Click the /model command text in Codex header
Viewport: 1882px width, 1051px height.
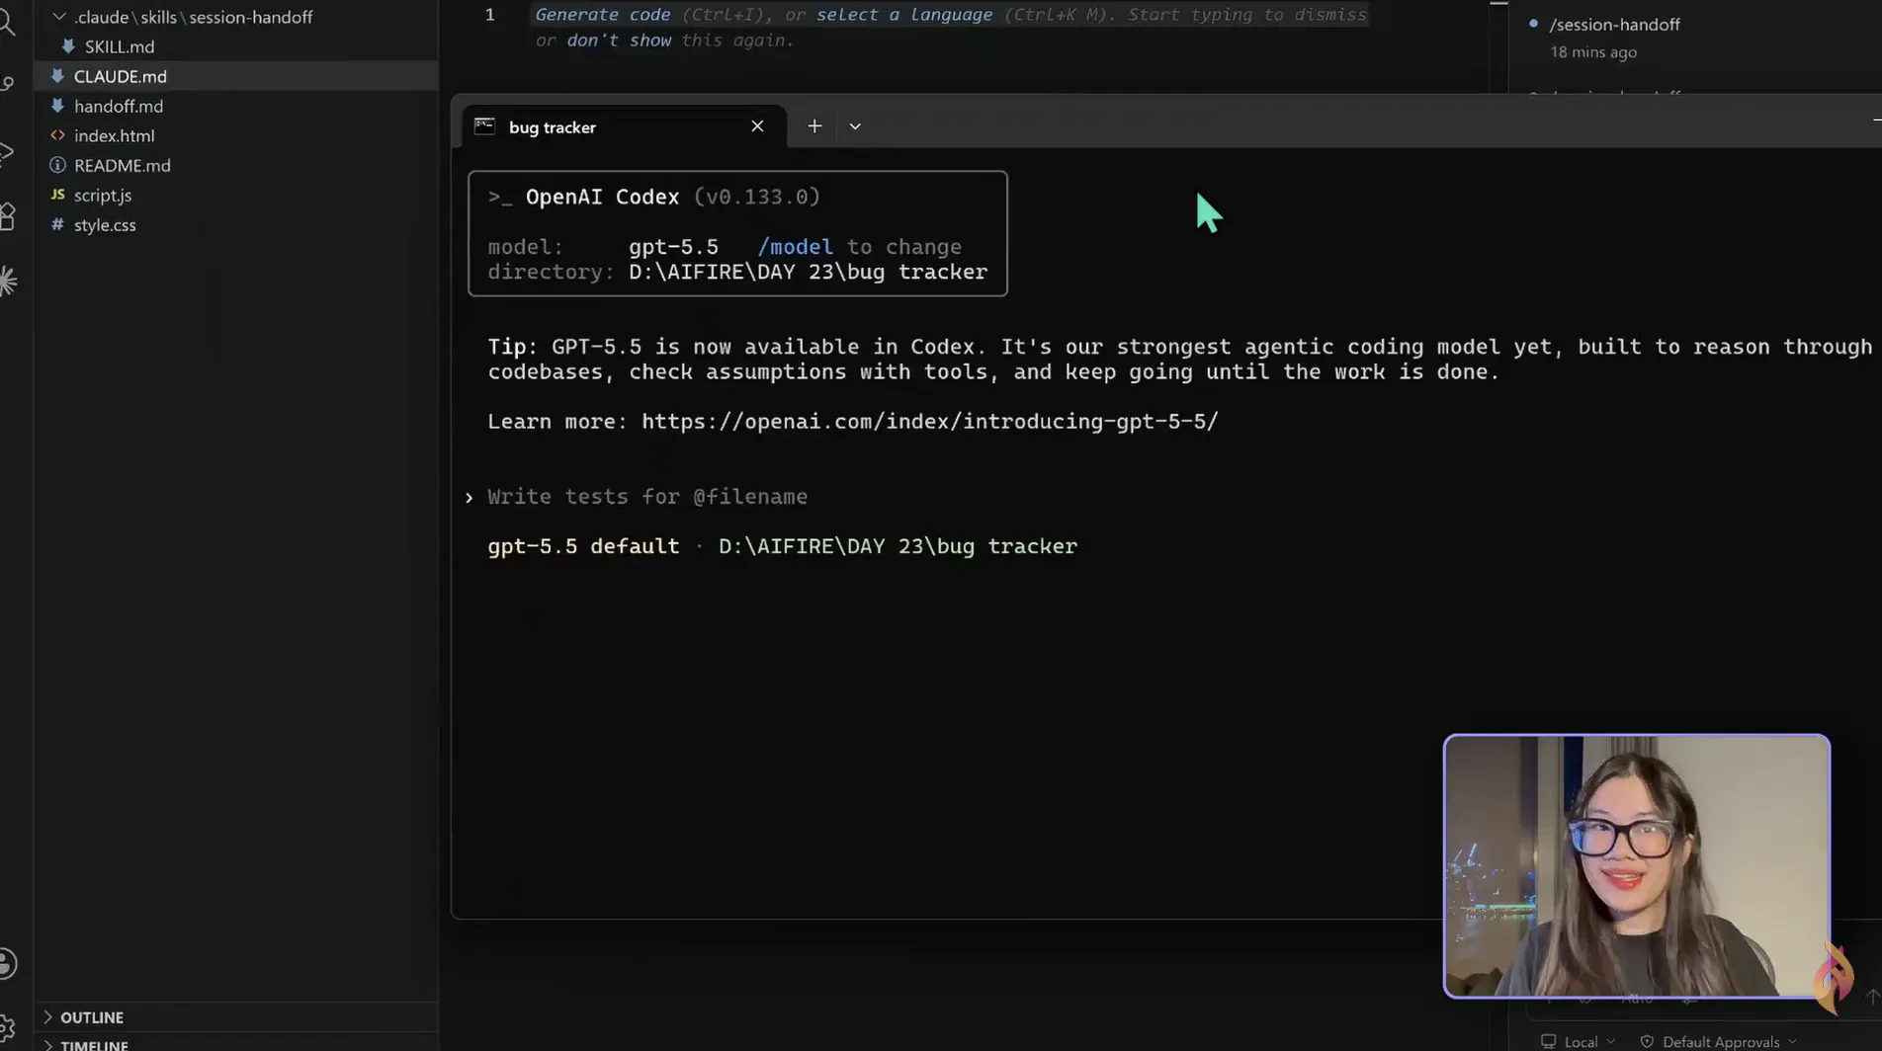click(795, 247)
